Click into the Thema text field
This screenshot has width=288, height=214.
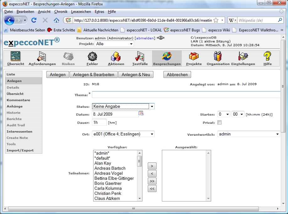(186, 95)
